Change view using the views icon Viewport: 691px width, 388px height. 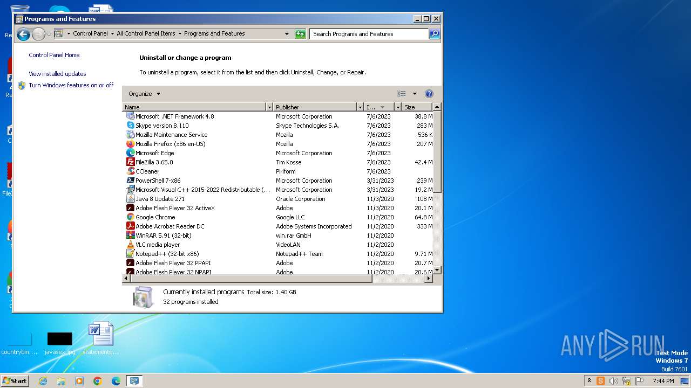tap(402, 93)
